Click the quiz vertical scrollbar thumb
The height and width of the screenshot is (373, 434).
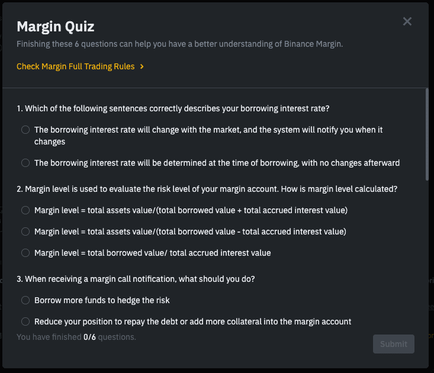pos(426,134)
